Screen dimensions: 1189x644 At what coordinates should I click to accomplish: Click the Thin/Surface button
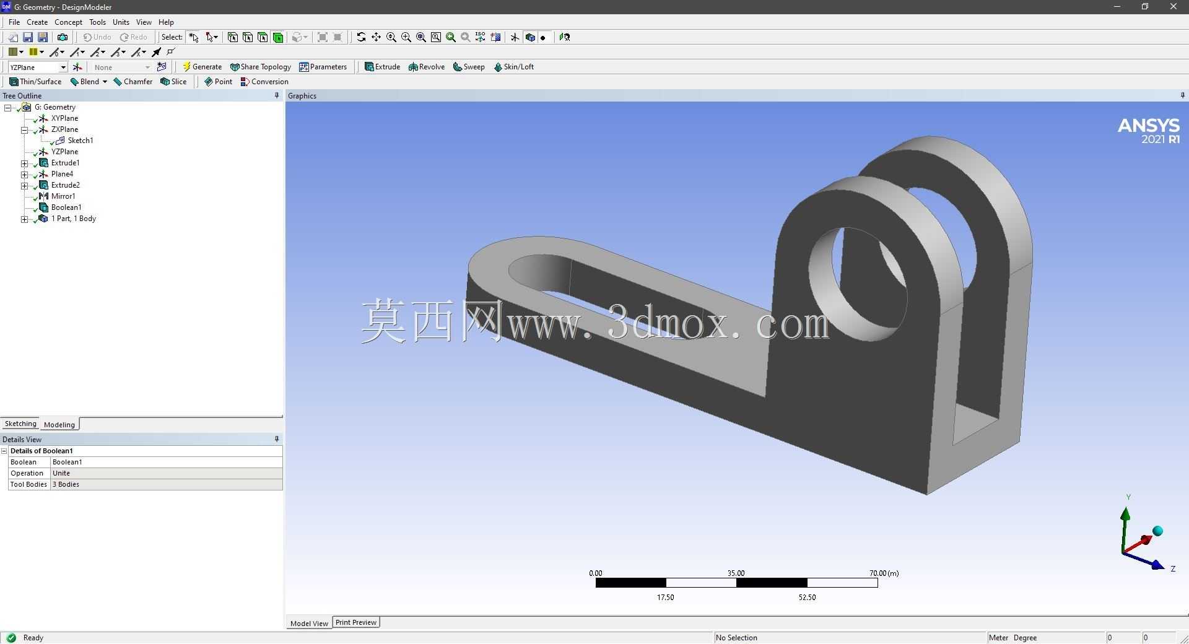[35, 82]
